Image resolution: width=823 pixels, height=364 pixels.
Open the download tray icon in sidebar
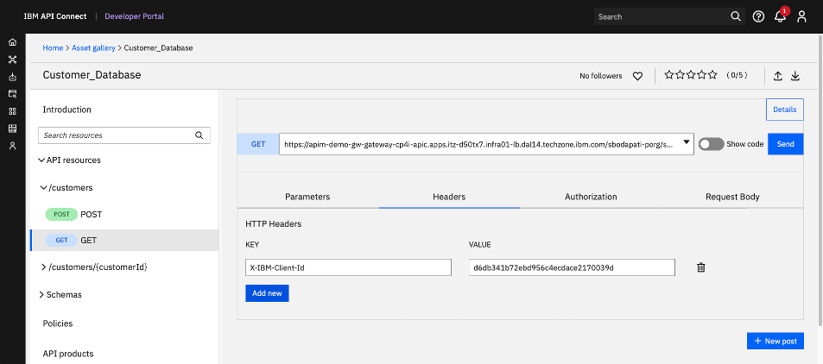(13, 77)
